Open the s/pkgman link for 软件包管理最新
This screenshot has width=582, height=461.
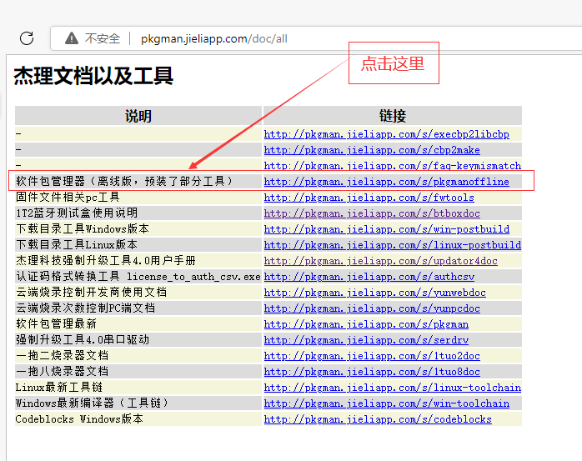(x=366, y=324)
